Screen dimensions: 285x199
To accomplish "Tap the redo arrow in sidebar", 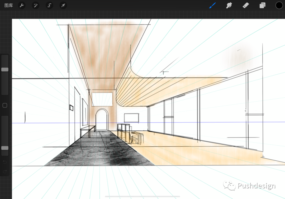I will [x=5, y=172].
